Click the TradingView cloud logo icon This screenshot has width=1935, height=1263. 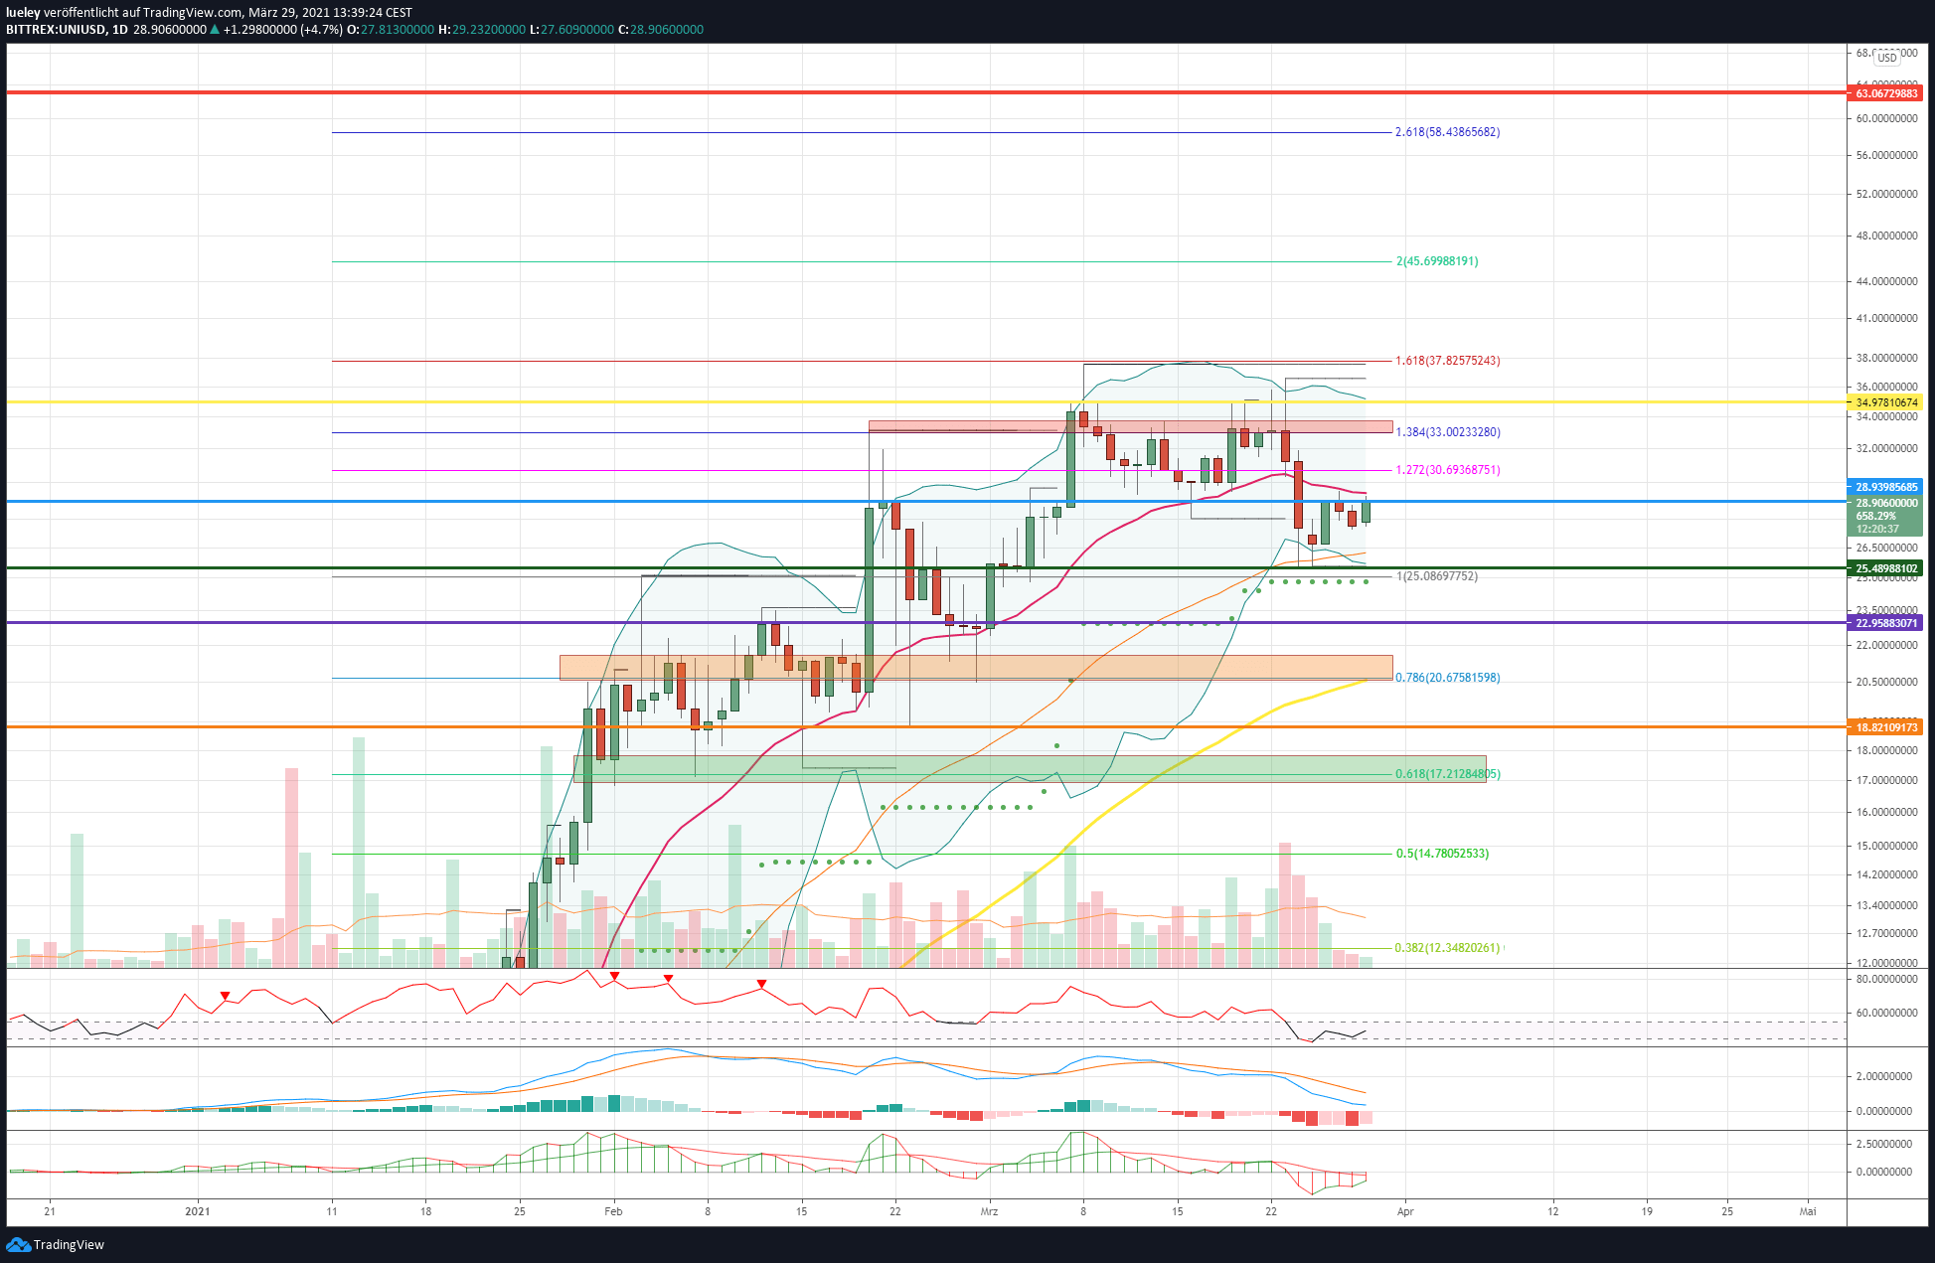point(18,1244)
